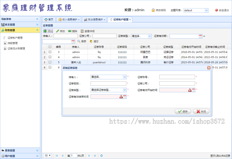232x159 pixels.
Task: Close the 收入信息维护 tab
Action: click(79, 20)
